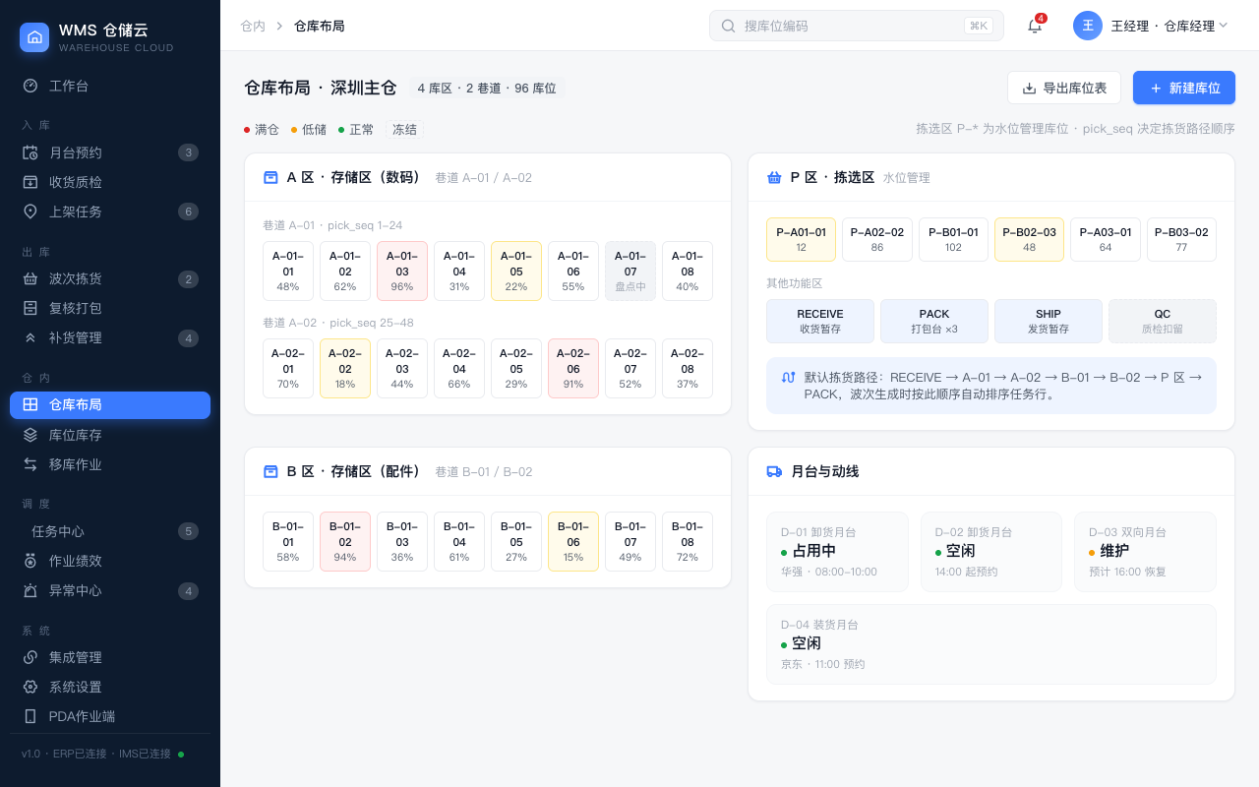Viewport: 1259px width, 787px height.
Task: Open picking slot P-A01-01
Action: (x=801, y=239)
